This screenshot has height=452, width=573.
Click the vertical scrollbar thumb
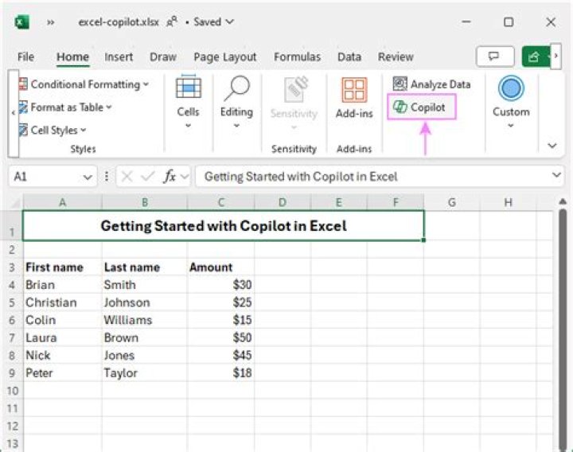(x=563, y=329)
